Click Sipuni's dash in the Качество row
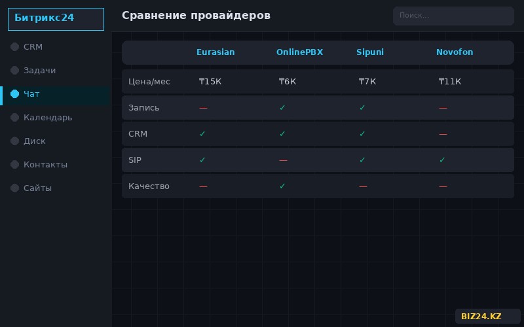This screenshot has width=524, height=327. click(363, 186)
